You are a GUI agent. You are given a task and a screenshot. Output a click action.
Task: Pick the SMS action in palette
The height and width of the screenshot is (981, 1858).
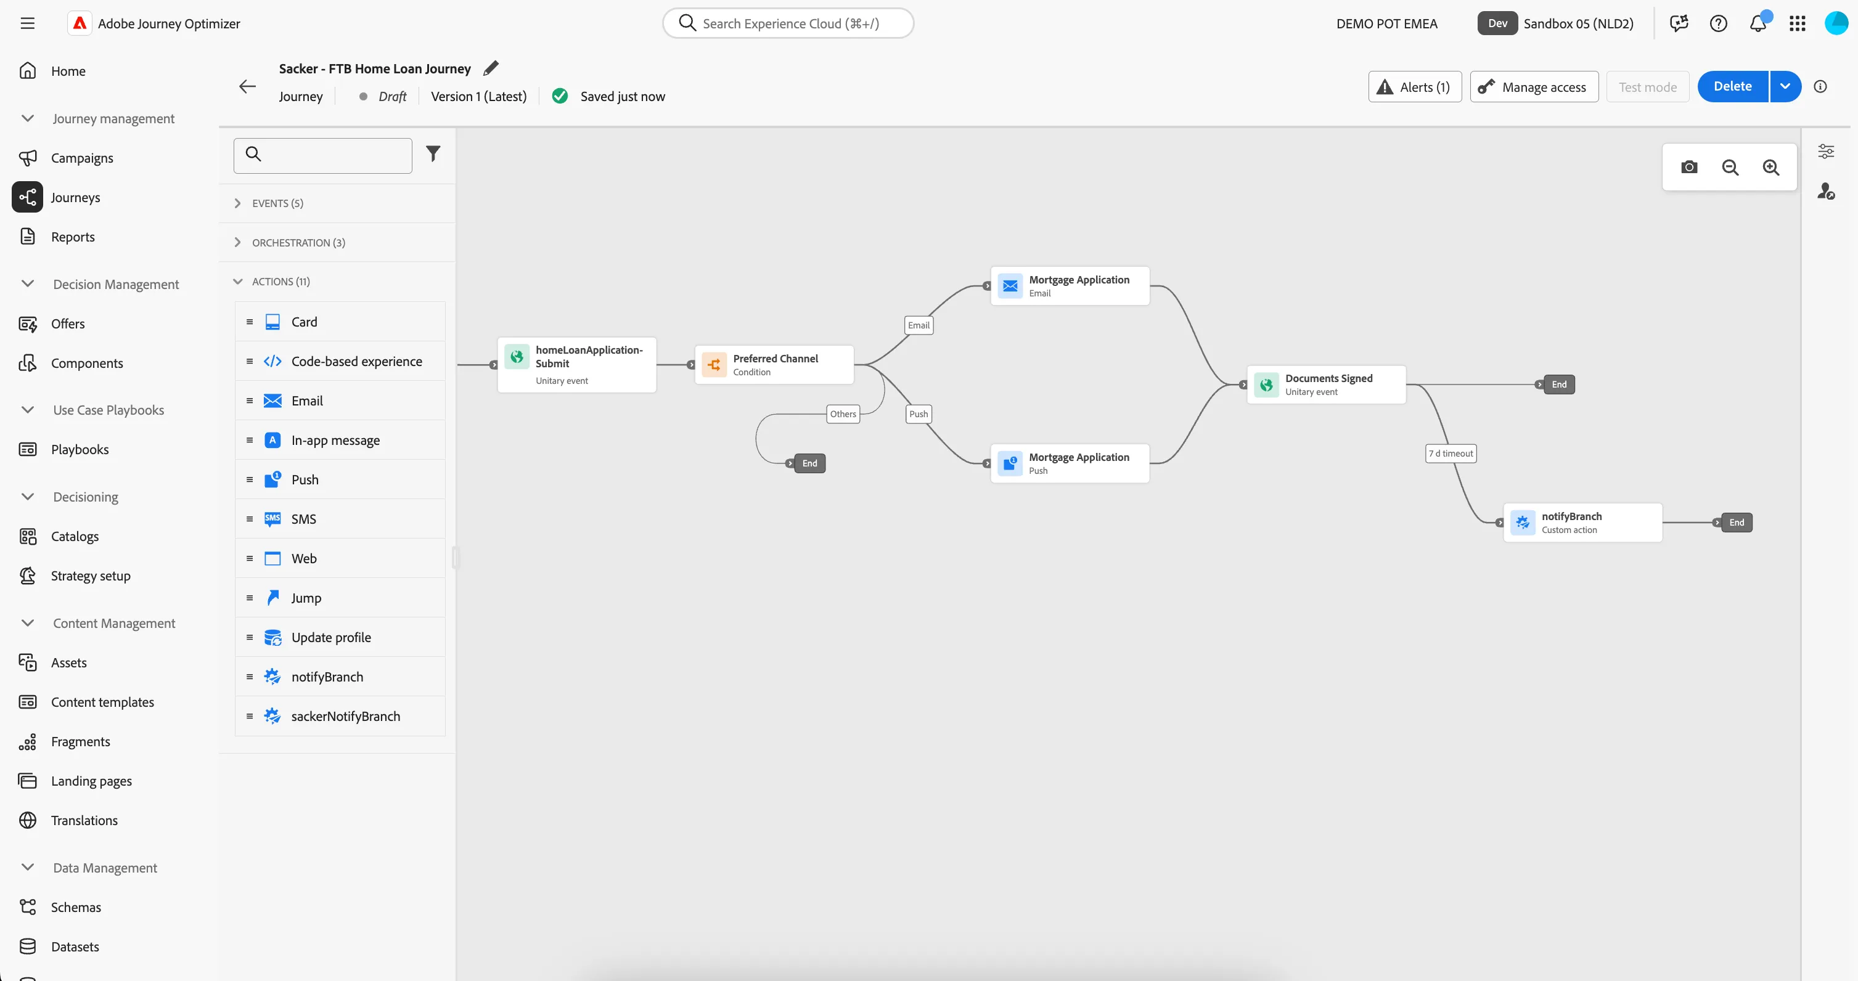click(x=340, y=519)
